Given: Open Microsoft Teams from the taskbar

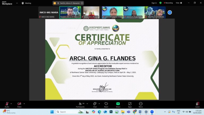Looking at the screenshot, I should 129,112.
